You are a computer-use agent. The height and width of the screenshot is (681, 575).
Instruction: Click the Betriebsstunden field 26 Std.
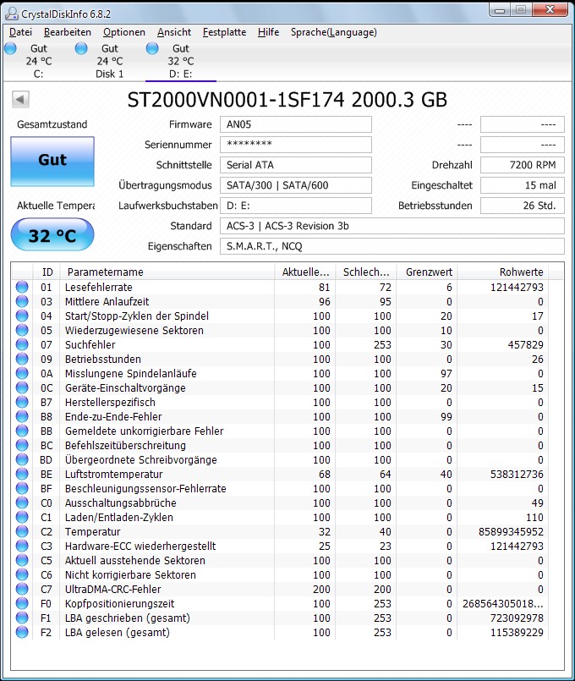click(522, 206)
